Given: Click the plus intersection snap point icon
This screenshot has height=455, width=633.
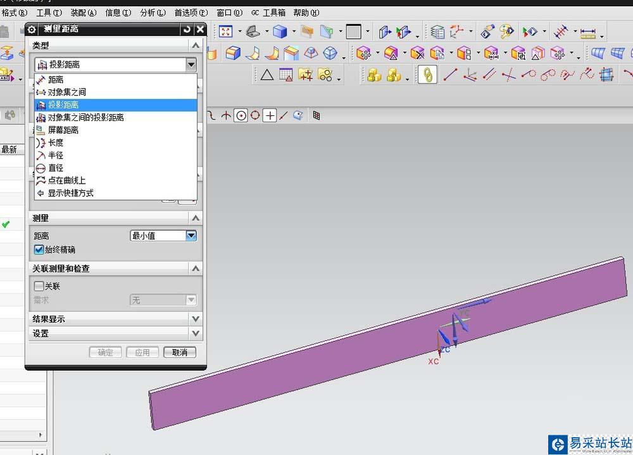Looking at the screenshot, I should (270, 116).
